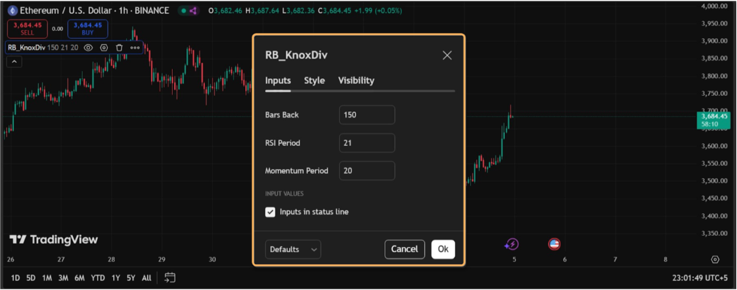Click the 3,500.00 price axis label
Screen dimensions: 737x290
pos(714,181)
